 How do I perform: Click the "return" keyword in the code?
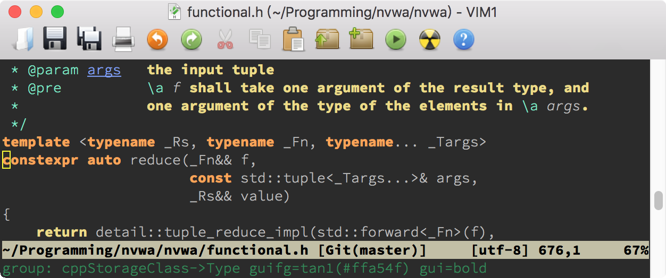coord(62,232)
